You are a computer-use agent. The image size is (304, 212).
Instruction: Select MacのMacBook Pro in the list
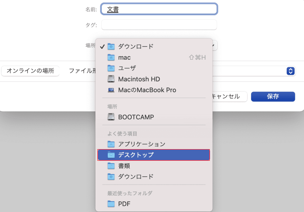[x=154, y=90]
